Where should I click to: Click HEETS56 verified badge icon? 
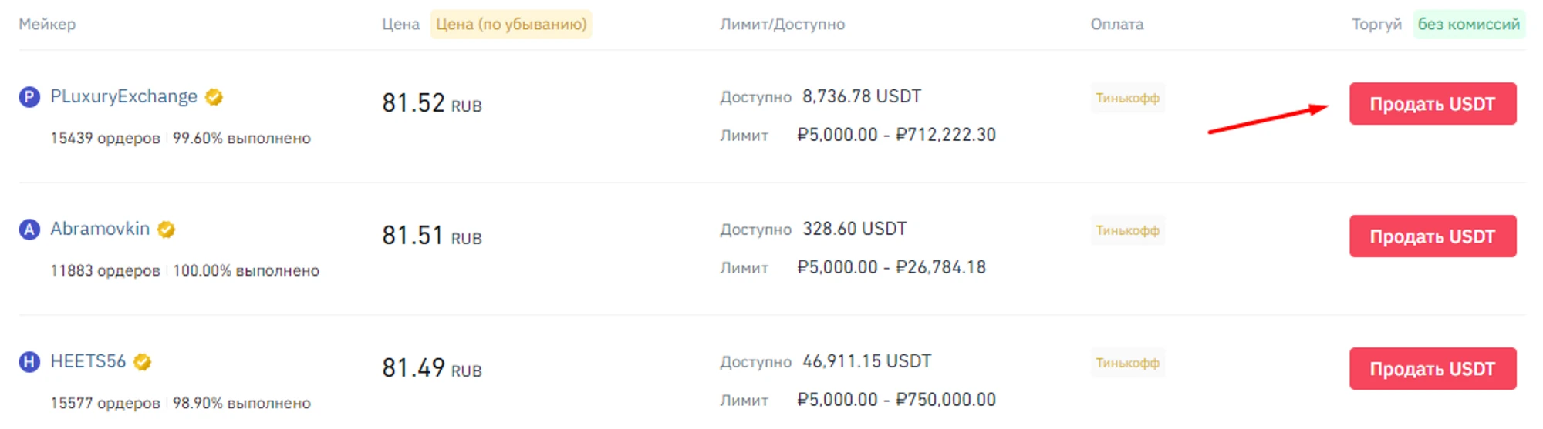coord(143,362)
